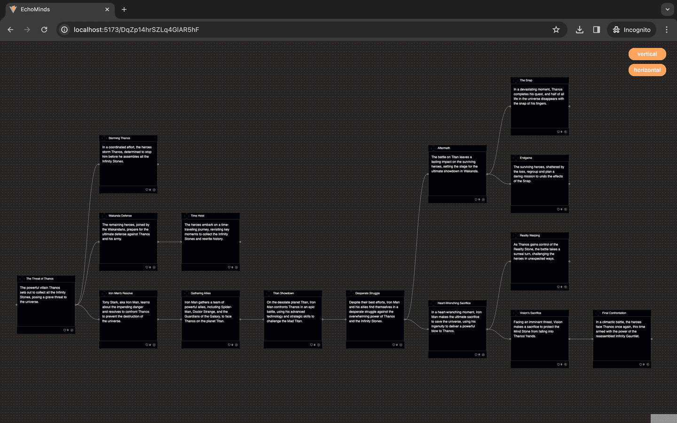Select the 'Endgame' card title
The height and width of the screenshot is (423, 677).
click(x=526, y=158)
